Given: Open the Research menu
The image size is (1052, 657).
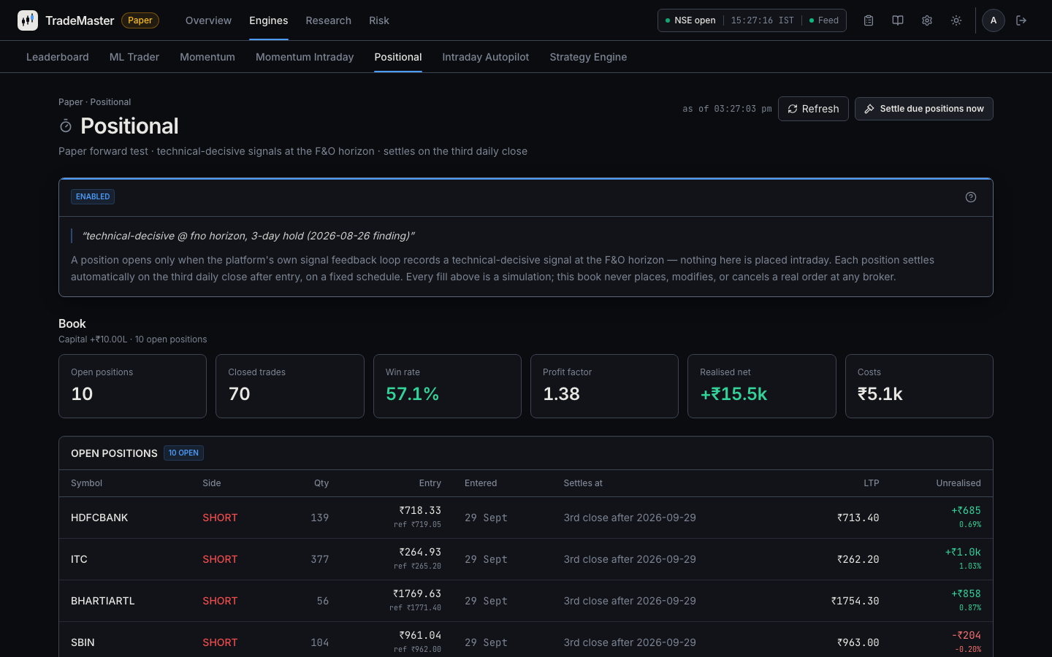Looking at the screenshot, I should point(328,20).
